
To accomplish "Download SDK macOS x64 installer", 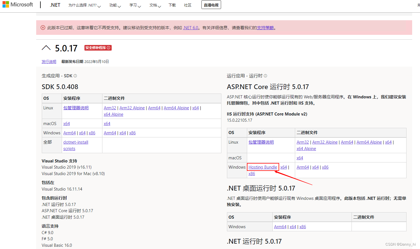I will [x=66, y=124].
